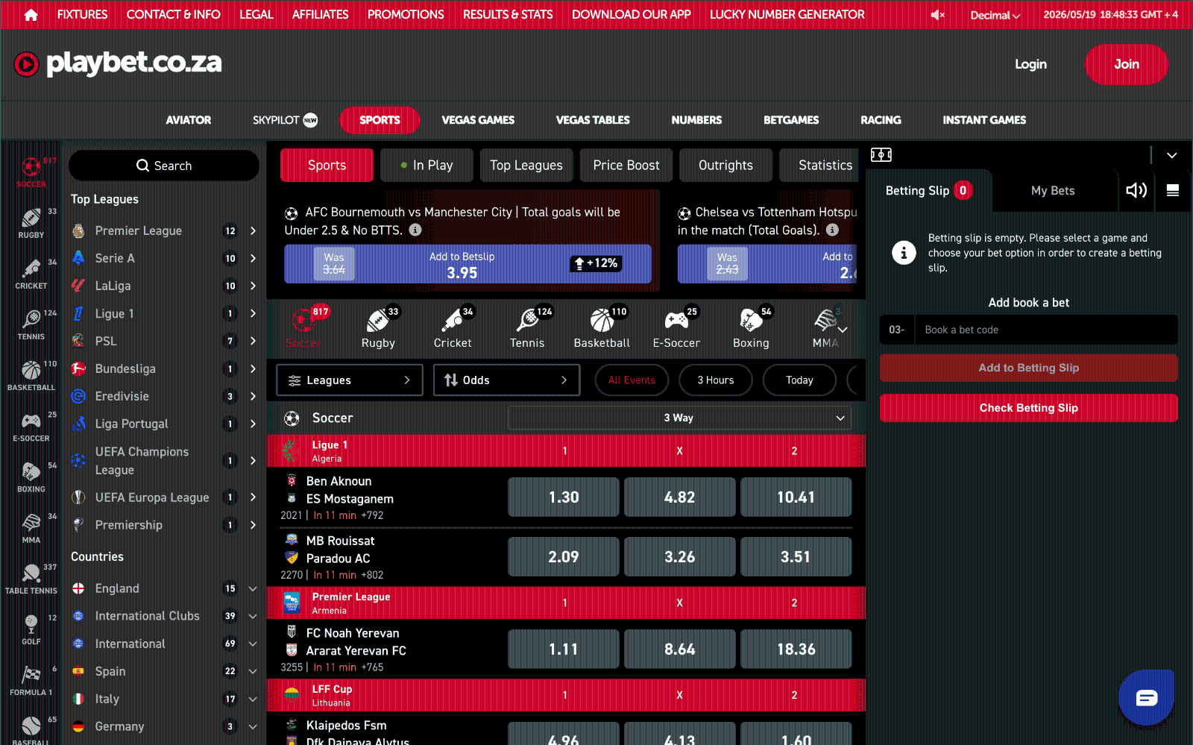The height and width of the screenshot is (745, 1193).
Task: Select Tennis in the left sports sidebar
Action: click(x=31, y=324)
